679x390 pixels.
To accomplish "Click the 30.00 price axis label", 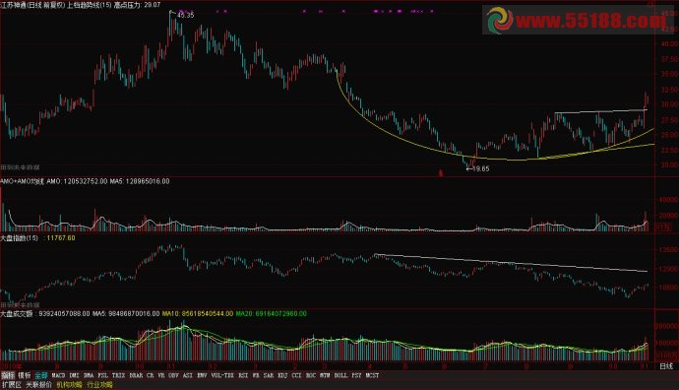I will click(669, 104).
